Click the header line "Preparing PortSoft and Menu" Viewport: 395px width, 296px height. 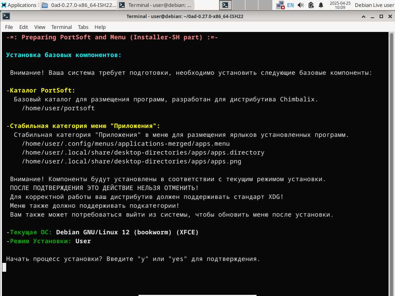[x=112, y=37]
